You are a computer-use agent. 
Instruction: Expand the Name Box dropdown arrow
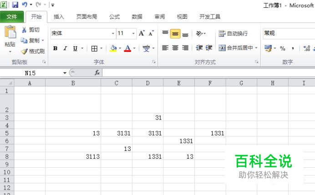65,73
